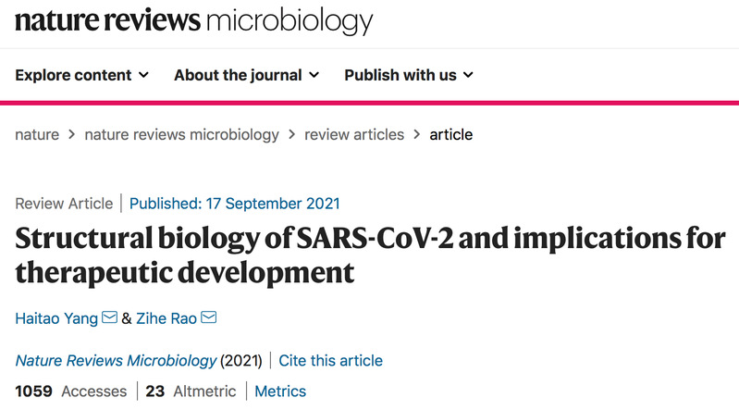Select Cite this article link
This screenshot has height=410, width=739.
pyautogui.click(x=330, y=360)
